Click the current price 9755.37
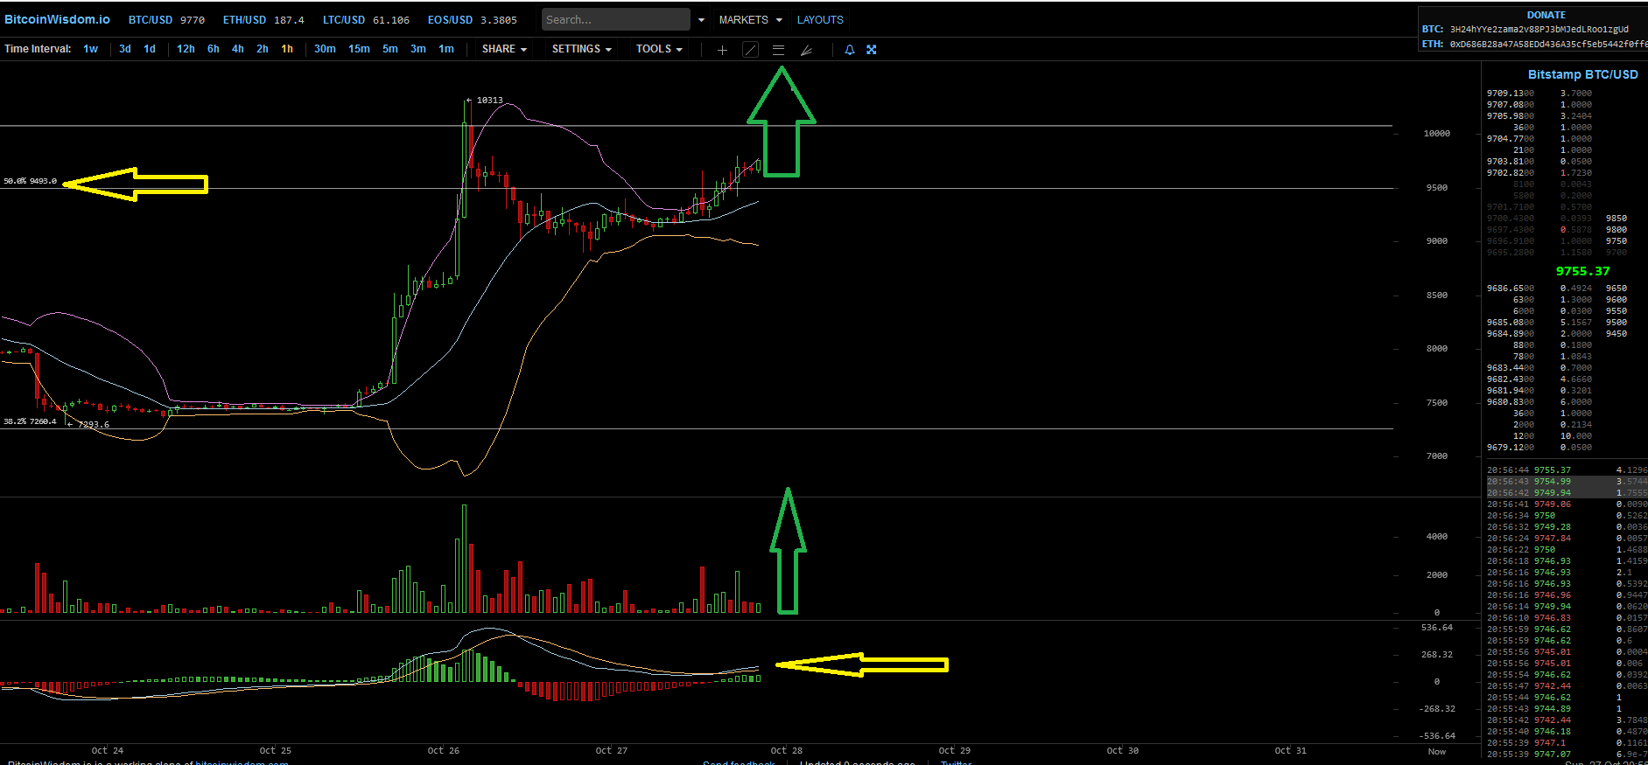Screen dimensions: 1648x765 1582,271
